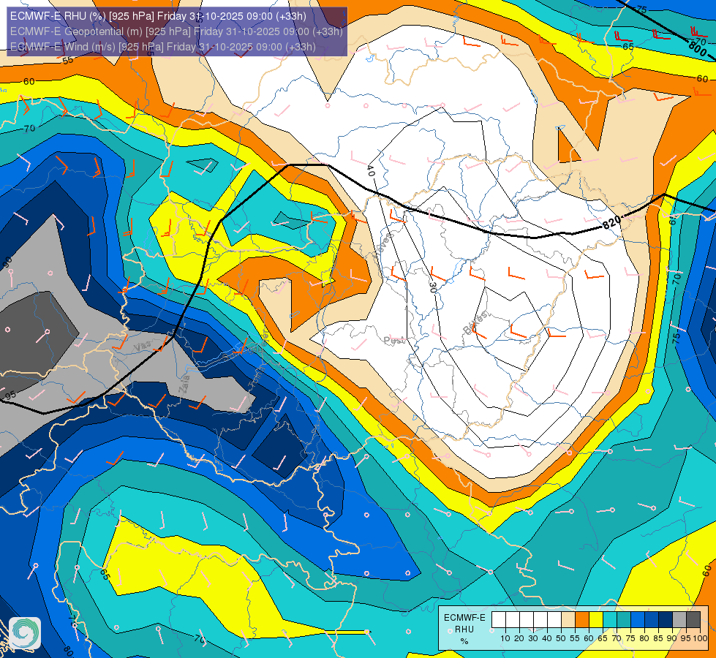Click the bold '820' geopotential contour label
Image resolution: width=716 pixels, height=658 pixels.
pyautogui.click(x=612, y=222)
